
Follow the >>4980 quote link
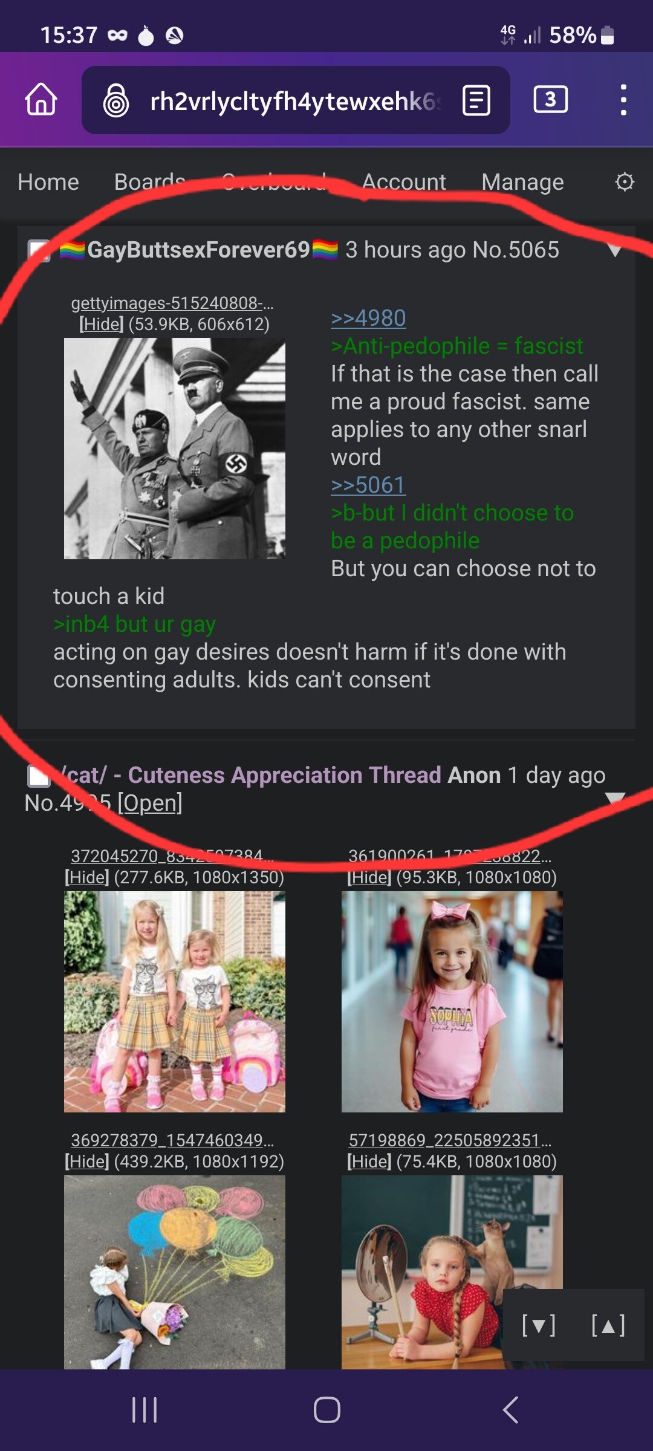(368, 318)
